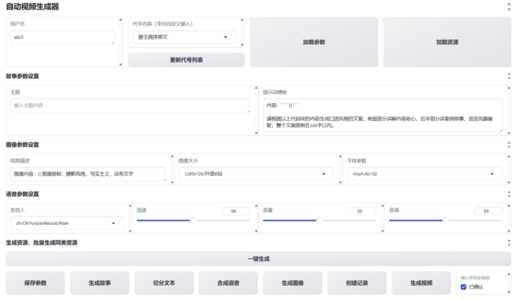The width and height of the screenshot is (520, 299).
Task: Open the 发音人 voice dropdown
Action: point(67,223)
